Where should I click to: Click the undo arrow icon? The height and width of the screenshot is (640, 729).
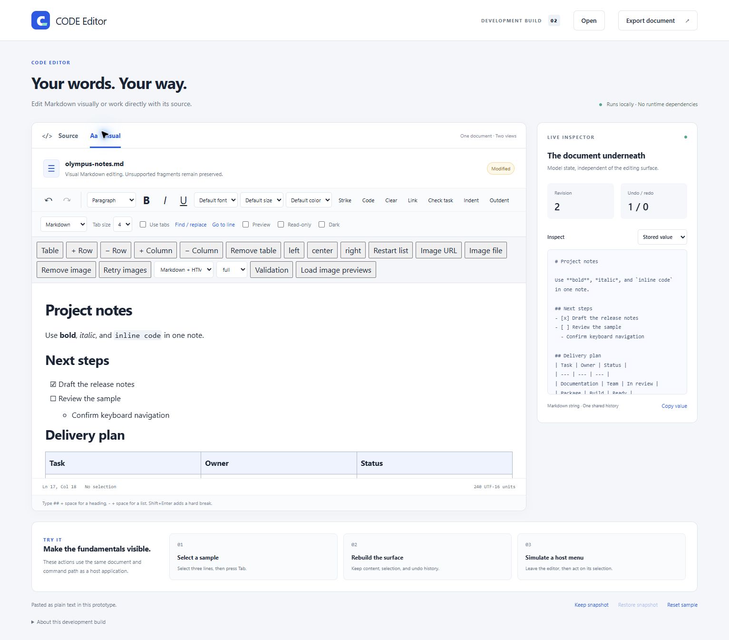pos(49,200)
